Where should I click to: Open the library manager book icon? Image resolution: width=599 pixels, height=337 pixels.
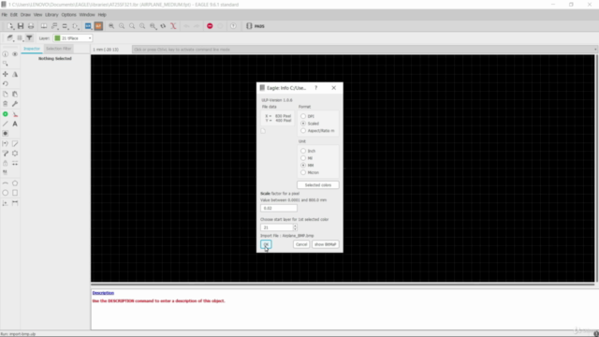pyautogui.click(x=44, y=26)
